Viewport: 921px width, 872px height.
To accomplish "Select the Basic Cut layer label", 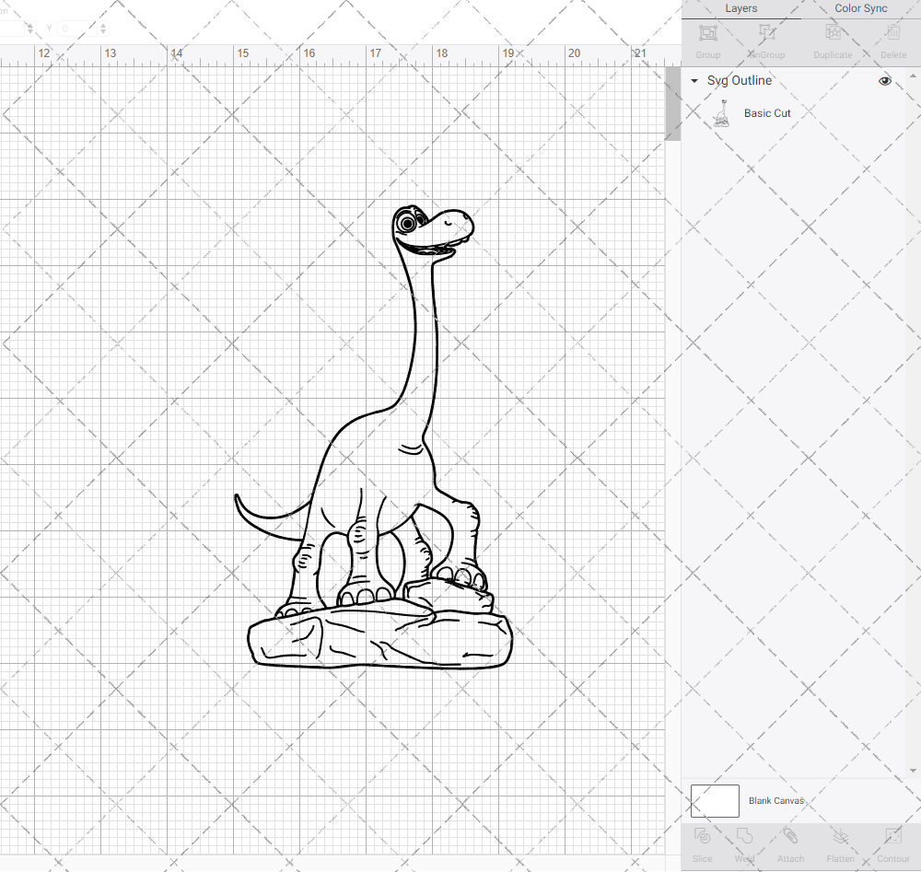I will coord(767,113).
